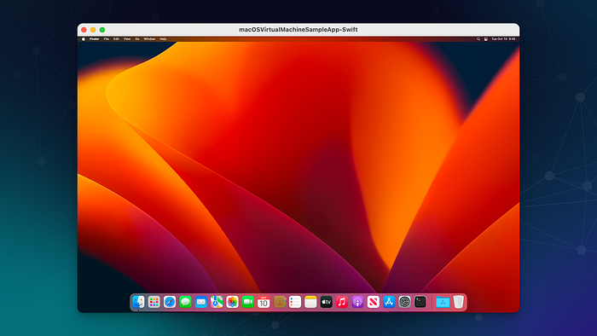
Task: Open Launchpad grid icon
Action: pos(154,302)
